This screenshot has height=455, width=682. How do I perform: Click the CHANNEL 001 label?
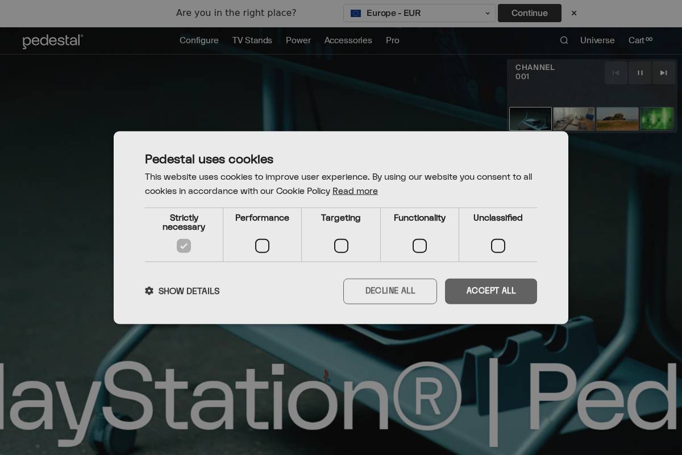[535, 72]
